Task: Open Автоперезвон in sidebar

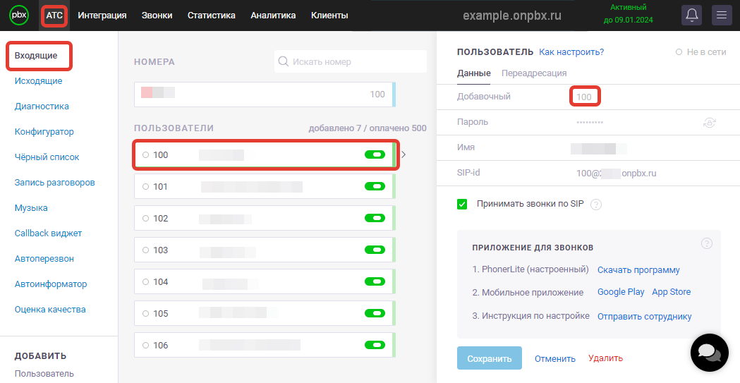Action: click(44, 259)
